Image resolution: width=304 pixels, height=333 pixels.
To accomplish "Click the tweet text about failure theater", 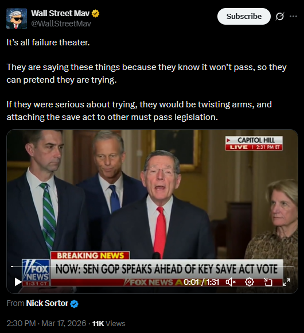I will pyautogui.click(x=146, y=80).
